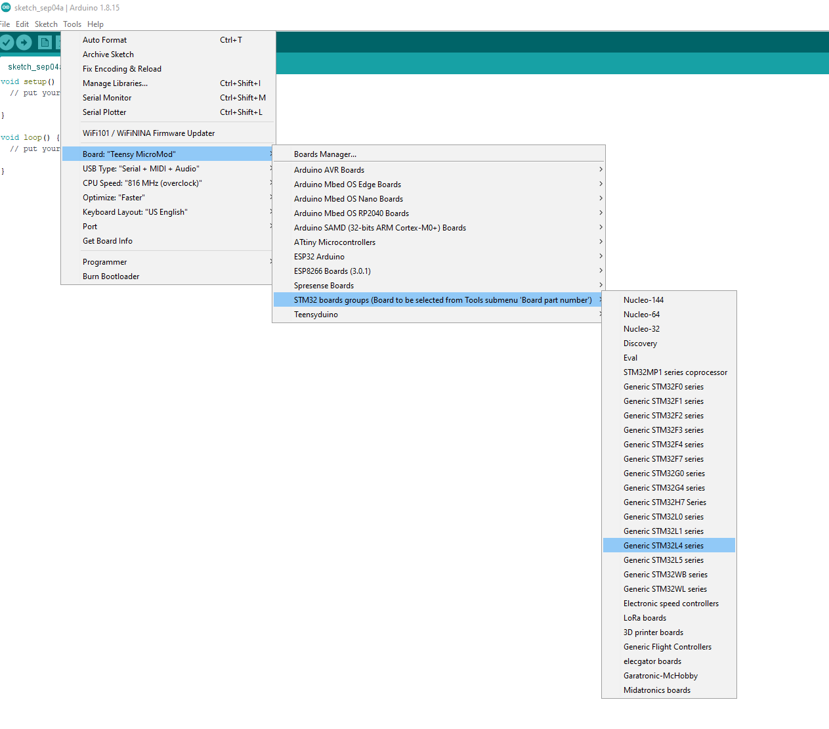The image size is (829, 729).
Task: Open Manage Libraries from menu
Action: pos(168,83)
